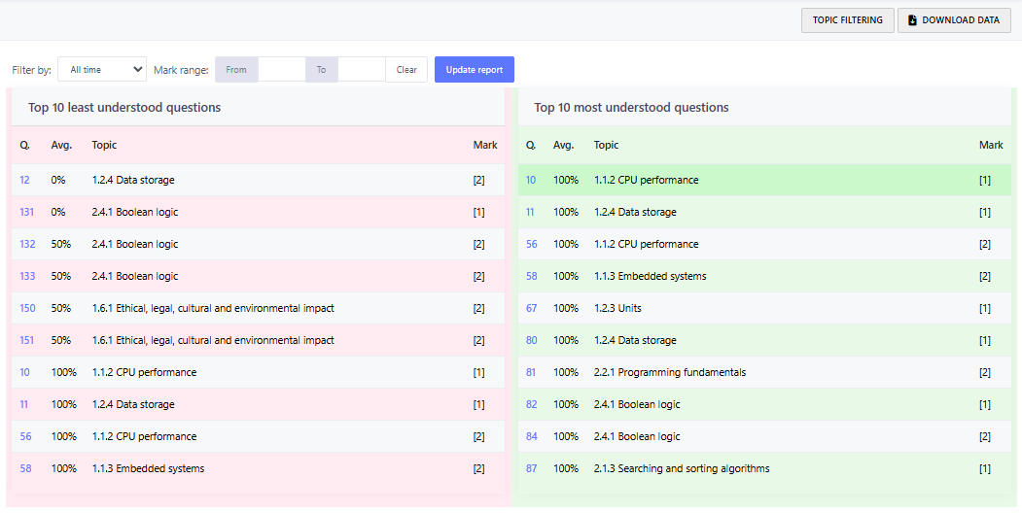Expand the 'All time' filter dropdown
Viewport: 1022px width, 513px height.
[102, 70]
